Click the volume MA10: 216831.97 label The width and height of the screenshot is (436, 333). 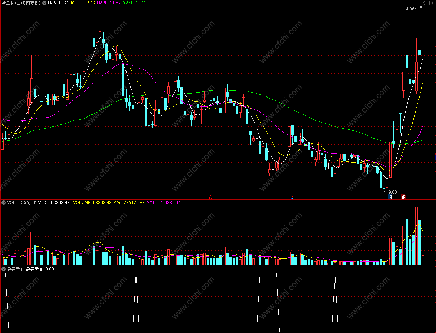(163, 203)
